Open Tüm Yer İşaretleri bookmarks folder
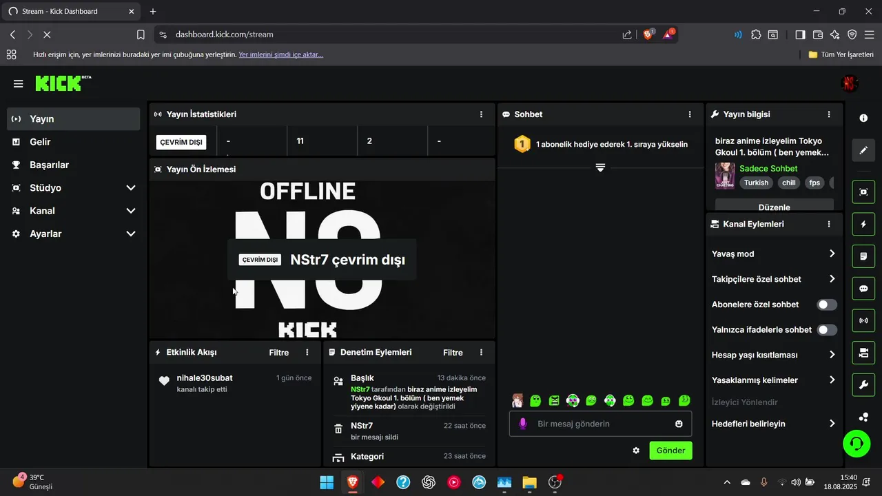Image resolution: width=882 pixels, height=496 pixels. click(841, 54)
